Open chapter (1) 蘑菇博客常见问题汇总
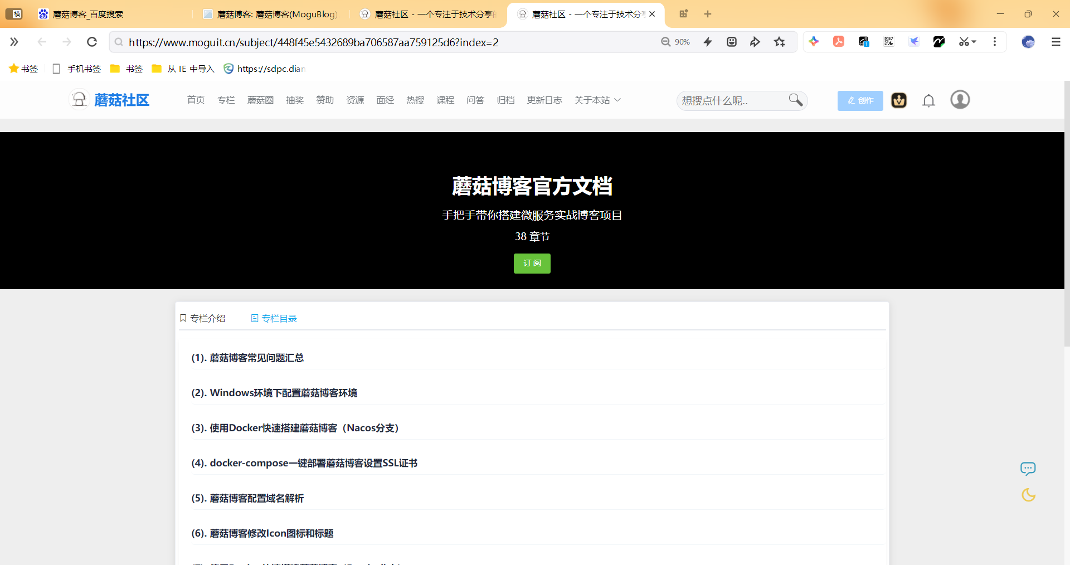Viewport: 1070px width, 565px height. point(247,358)
